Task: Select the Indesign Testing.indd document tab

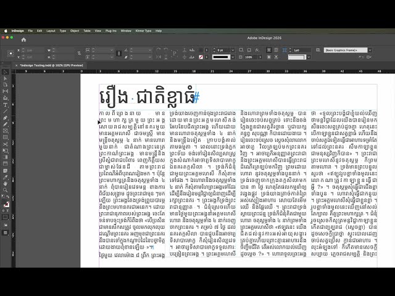Action: coord(51,65)
